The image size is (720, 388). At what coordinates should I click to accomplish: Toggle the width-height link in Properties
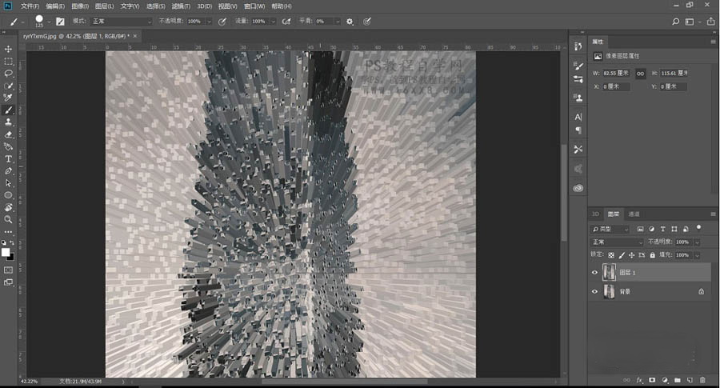[x=641, y=73]
